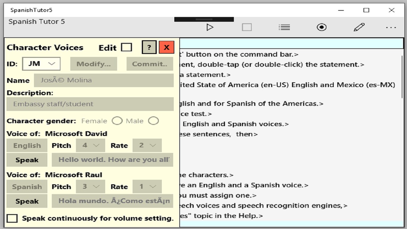Screen dimensions: 407x229
Task: Click the line mentioning en-US and es-MX
Action: click(x=288, y=85)
